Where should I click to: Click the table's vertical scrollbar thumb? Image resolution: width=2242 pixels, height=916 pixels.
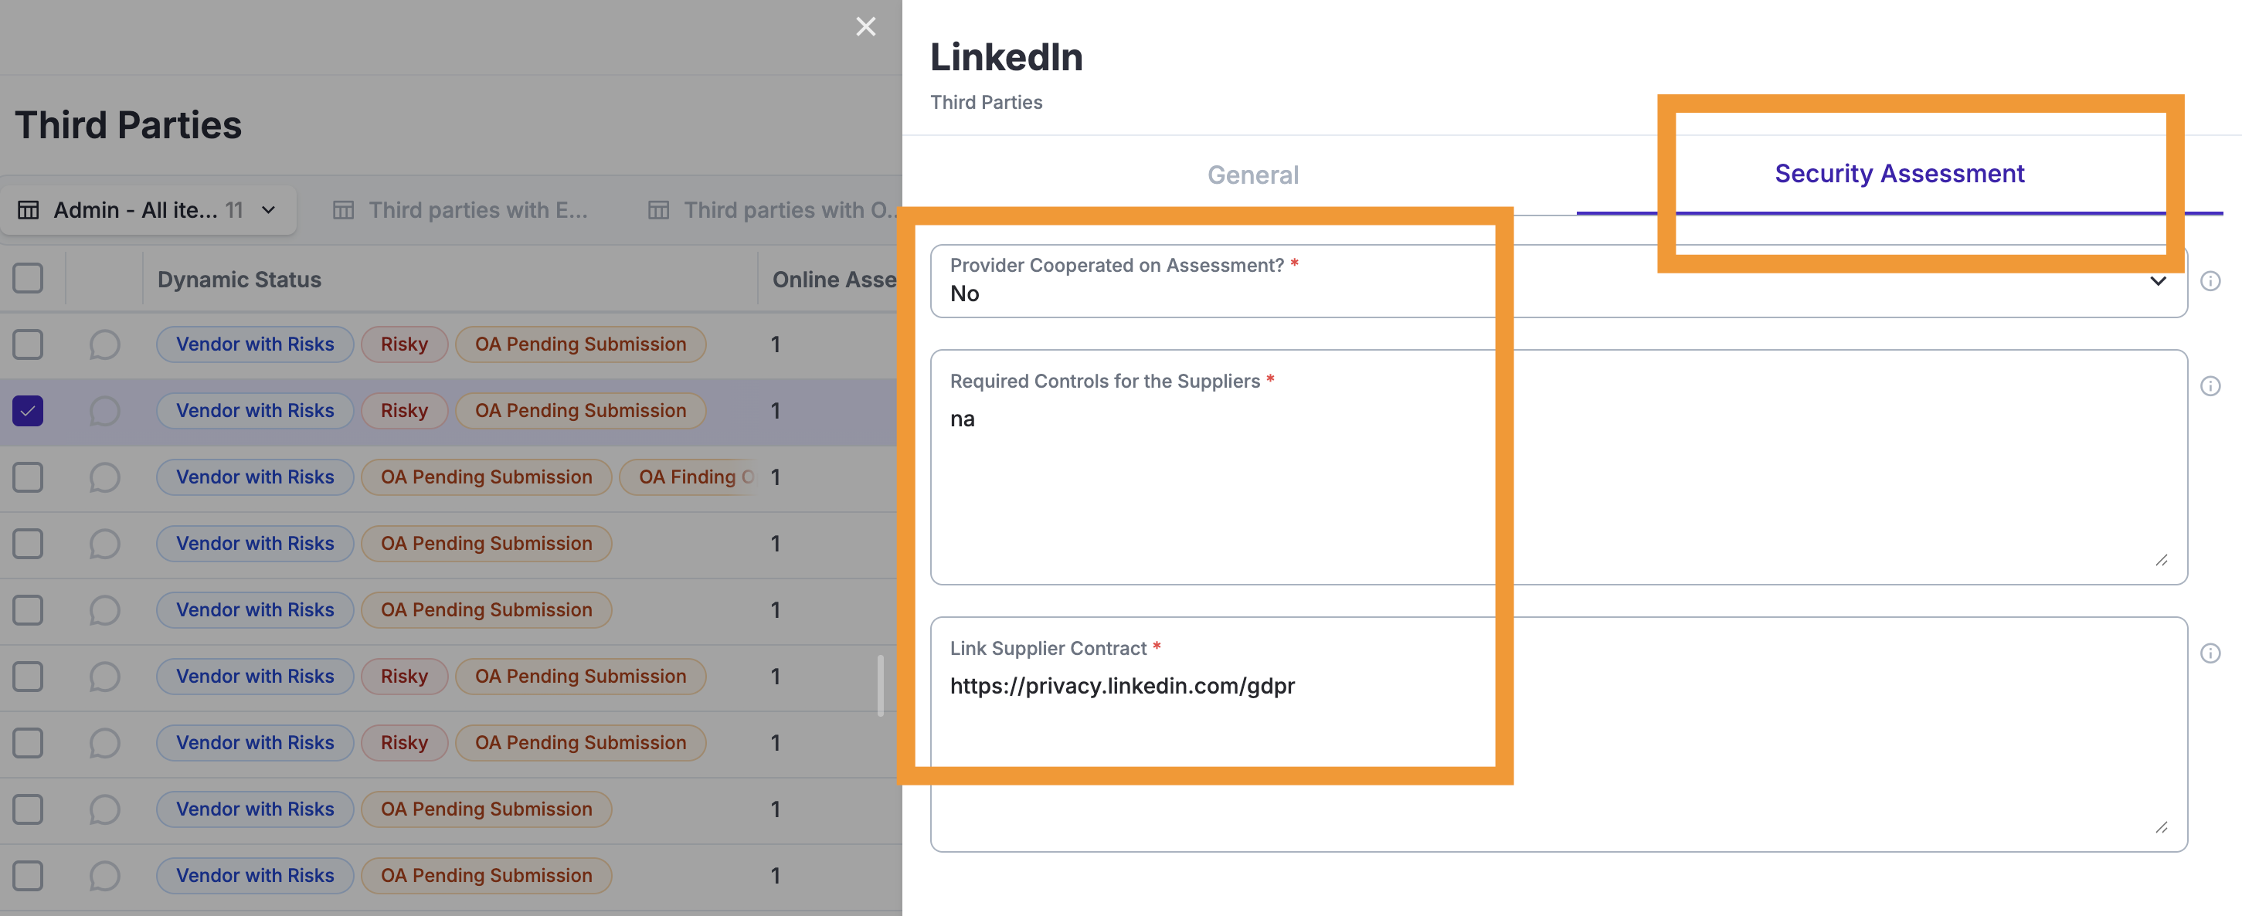coord(881,686)
